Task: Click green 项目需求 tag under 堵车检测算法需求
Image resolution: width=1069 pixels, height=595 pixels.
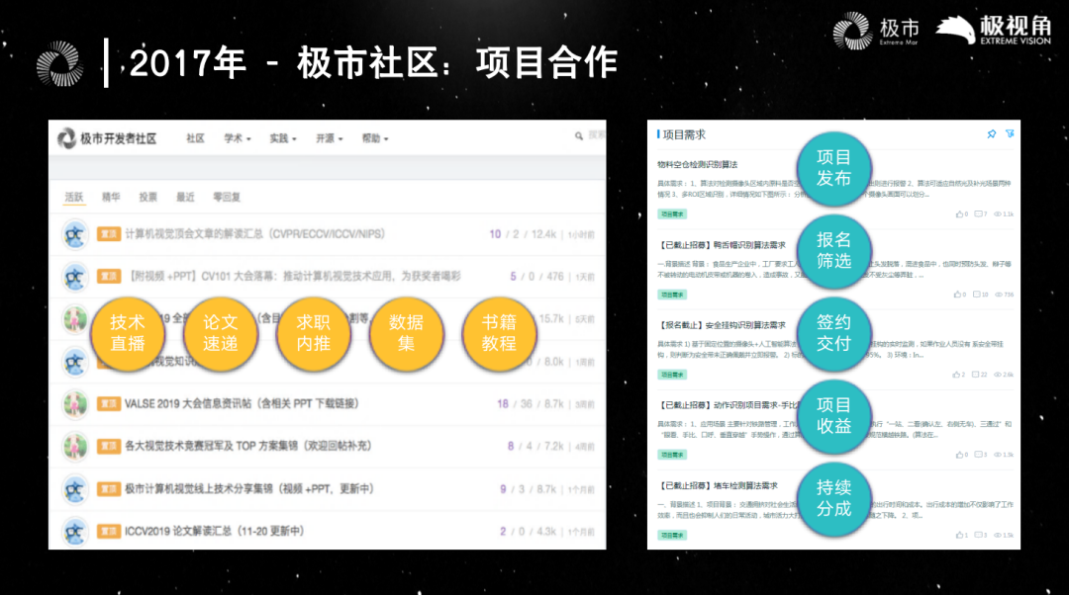Action: (672, 535)
